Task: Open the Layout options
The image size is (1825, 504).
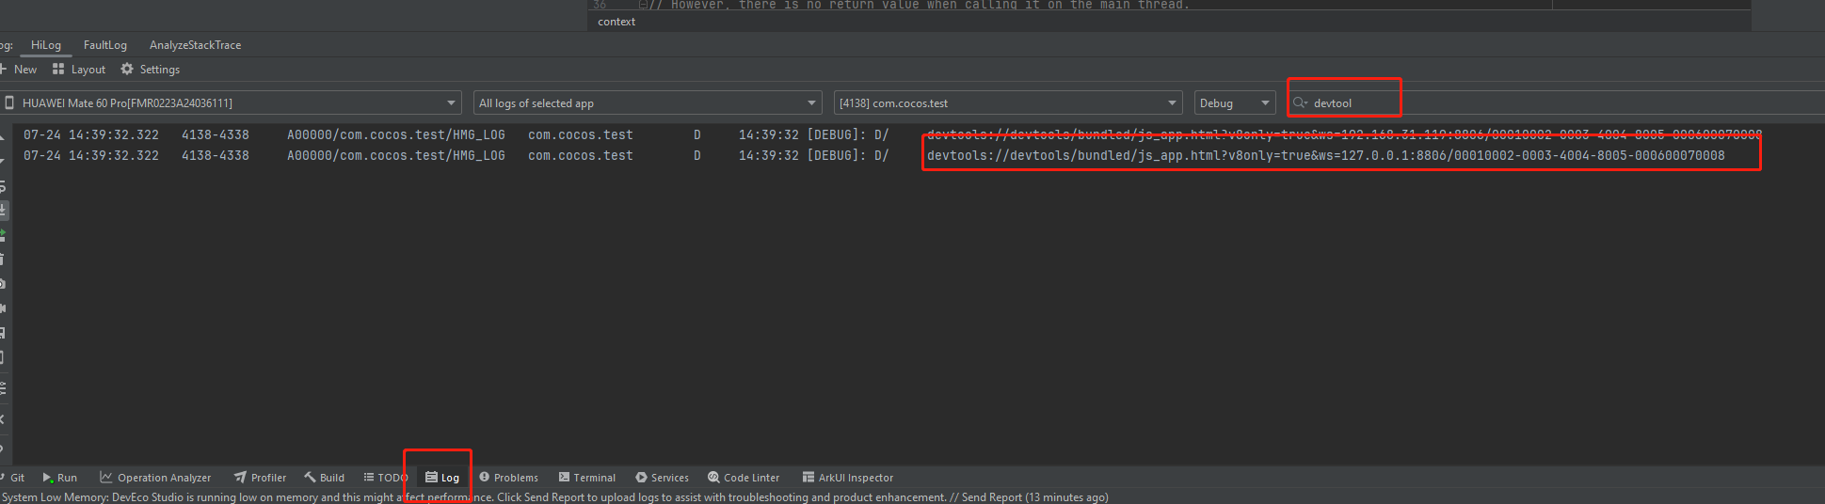Action: tap(79, 70)
